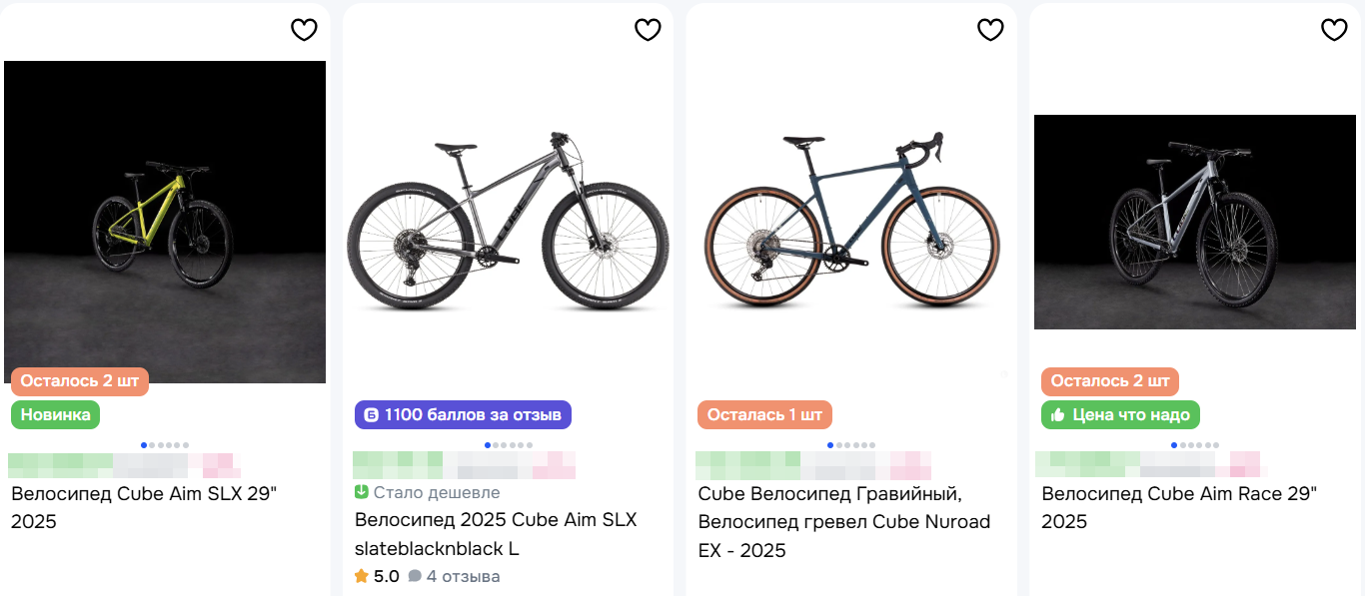Viewport: 1365px width, 596px height.
Task: Click "Осталась 1 шт" stock badge
Action: coord(764,415)
